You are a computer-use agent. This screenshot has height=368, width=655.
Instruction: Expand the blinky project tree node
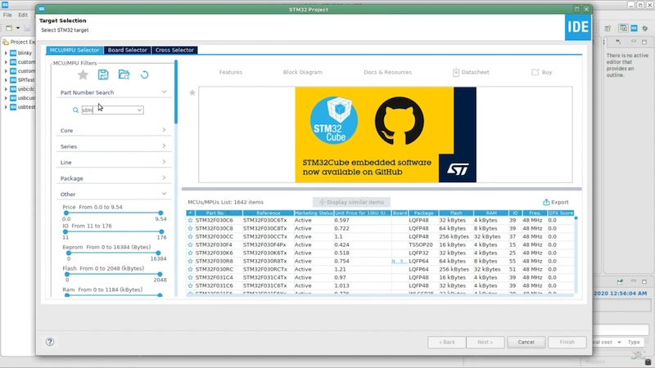click(6, 53)
